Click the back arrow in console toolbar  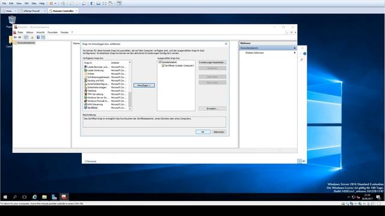pyautogui.click(x=15, y=37)
